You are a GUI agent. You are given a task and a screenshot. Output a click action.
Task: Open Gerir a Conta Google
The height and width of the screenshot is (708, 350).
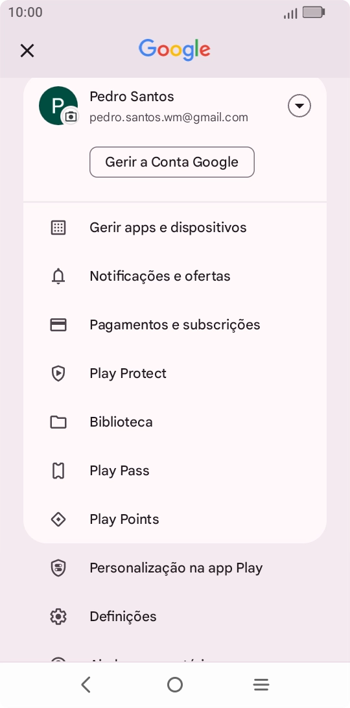pyautogui.click(x=172, y=162)
